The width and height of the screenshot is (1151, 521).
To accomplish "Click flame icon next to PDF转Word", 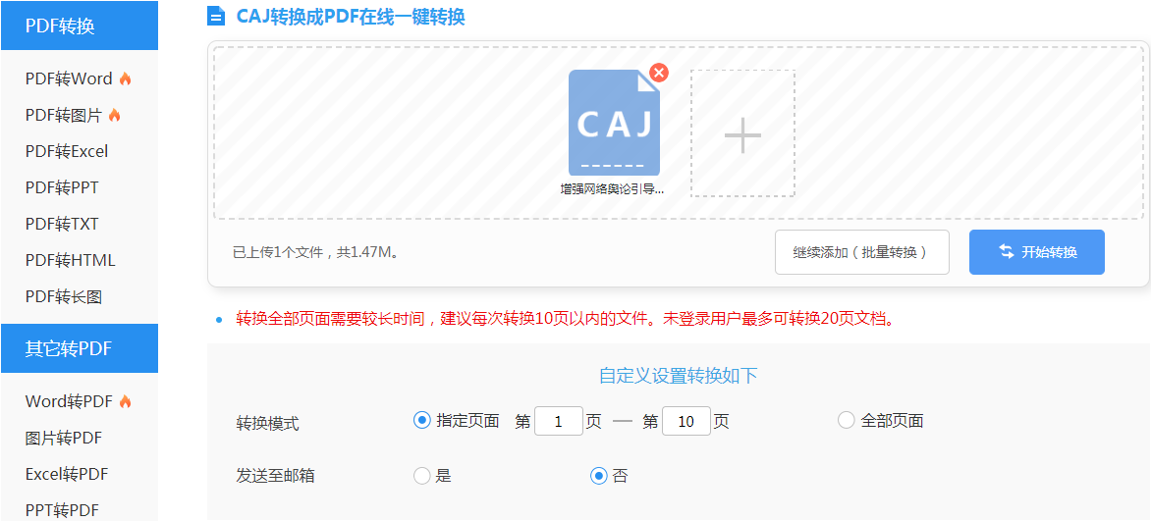I will tap(126, 79).
